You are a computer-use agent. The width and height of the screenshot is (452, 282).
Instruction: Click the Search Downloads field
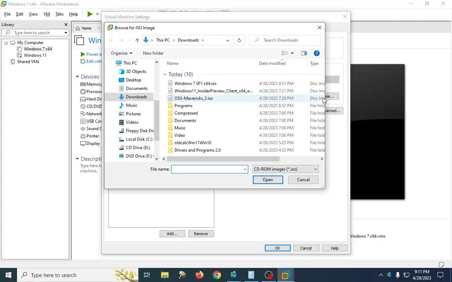[285, 40]
